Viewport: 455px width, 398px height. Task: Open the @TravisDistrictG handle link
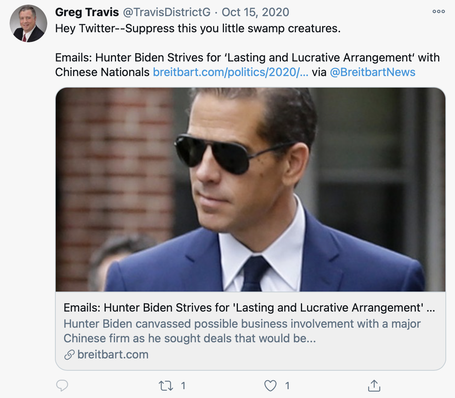[166, 12]
